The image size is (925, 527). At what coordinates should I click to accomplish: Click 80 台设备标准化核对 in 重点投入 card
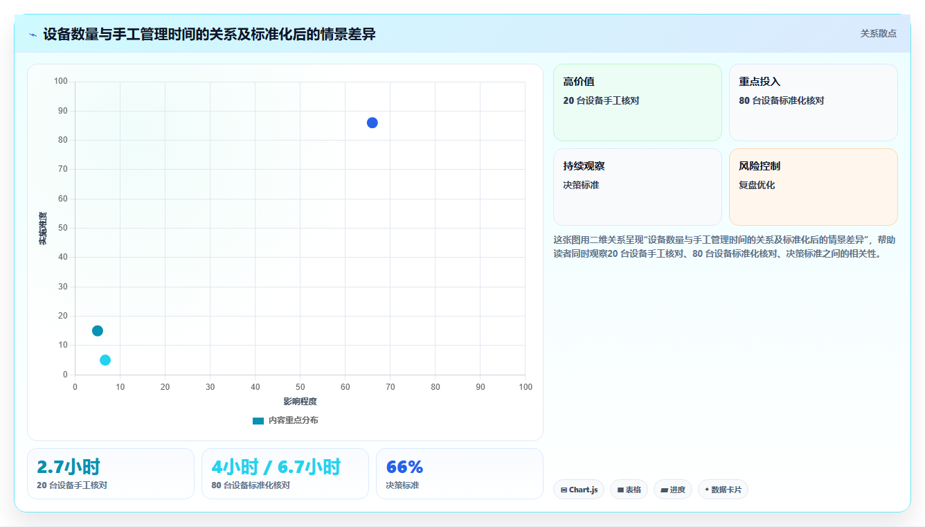pyautogui.click(x=781, y=100)
